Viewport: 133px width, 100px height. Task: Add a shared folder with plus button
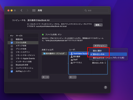[44, 77]
